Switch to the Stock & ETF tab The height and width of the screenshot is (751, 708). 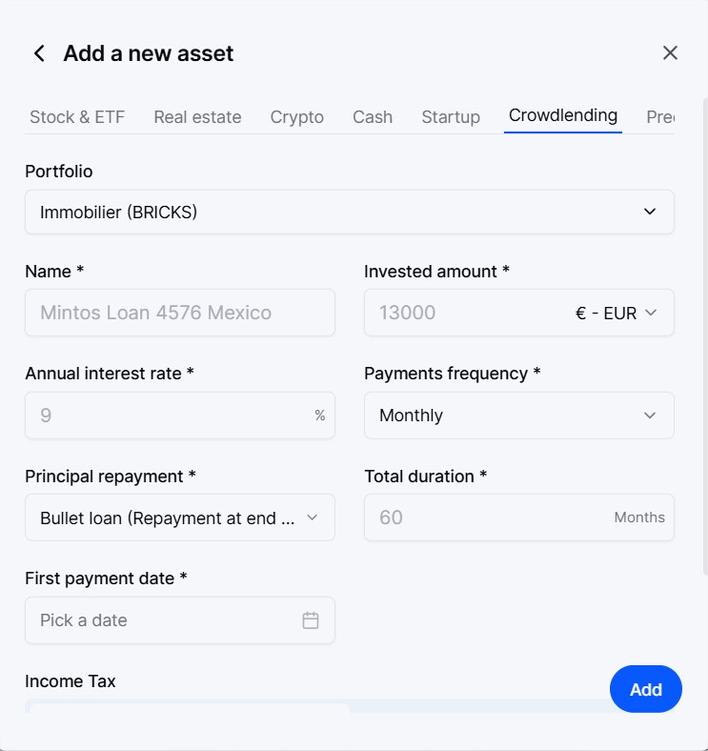pyautogui.click(x=77, y=117)
